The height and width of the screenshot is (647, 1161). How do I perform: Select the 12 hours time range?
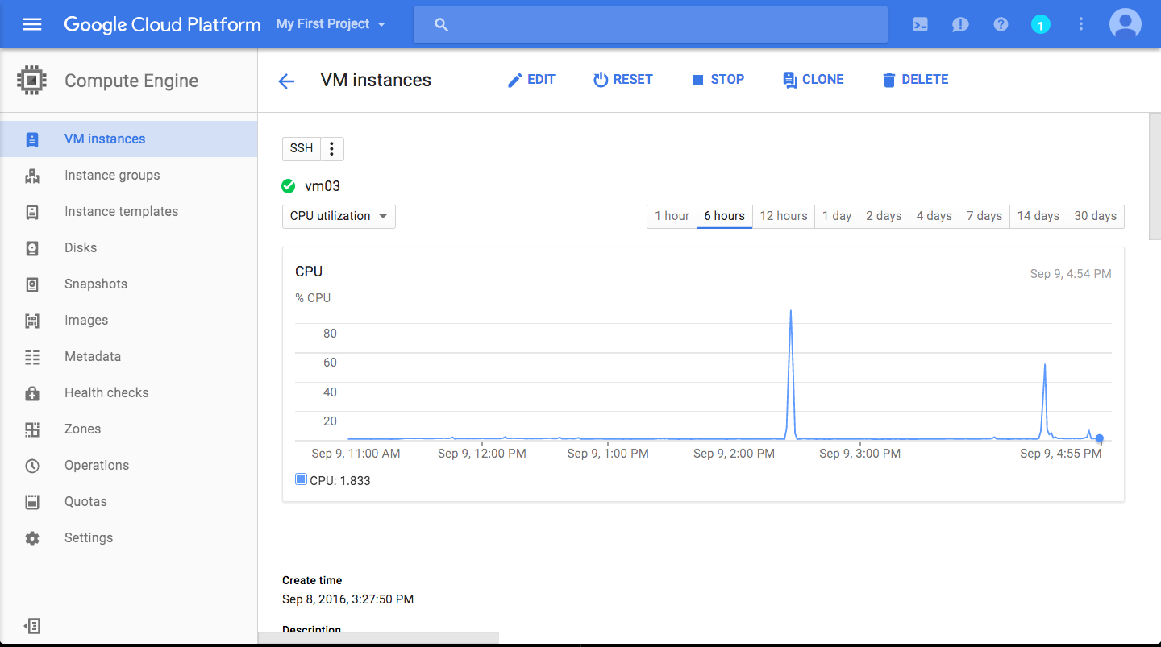click(x=784, y=216)
